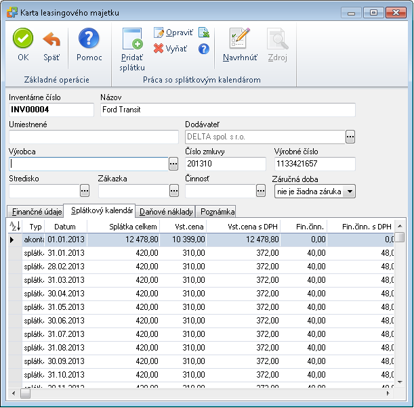Open the Činnosť lookup ellipsis button

(261, 191)
